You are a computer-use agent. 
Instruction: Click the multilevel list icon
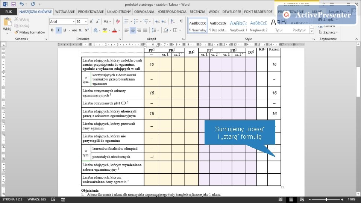pos(146,21)
